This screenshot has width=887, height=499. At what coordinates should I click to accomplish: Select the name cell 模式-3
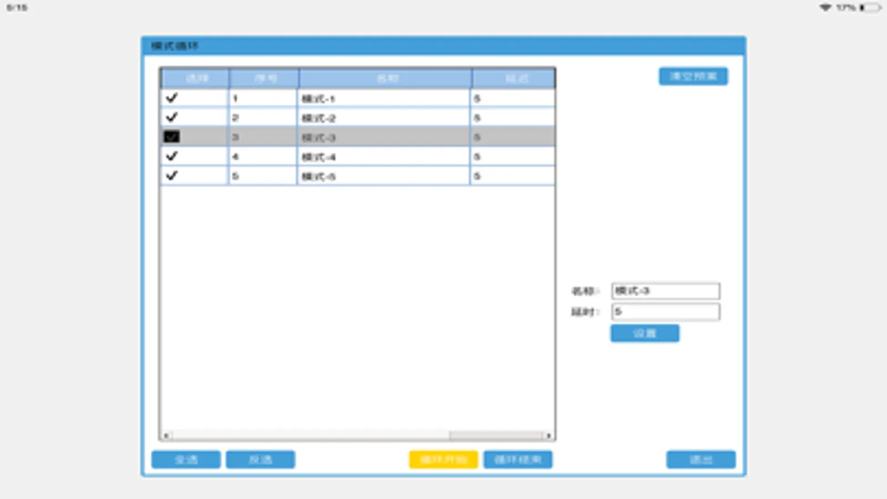click(383, 137)
